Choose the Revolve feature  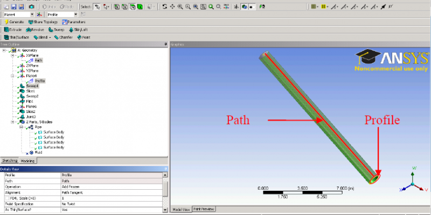(35, 30)
